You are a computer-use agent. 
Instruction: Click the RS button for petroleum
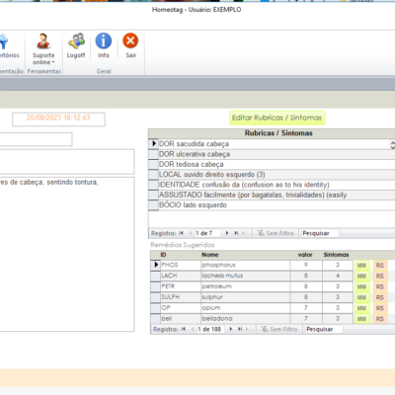click(380, 286)
